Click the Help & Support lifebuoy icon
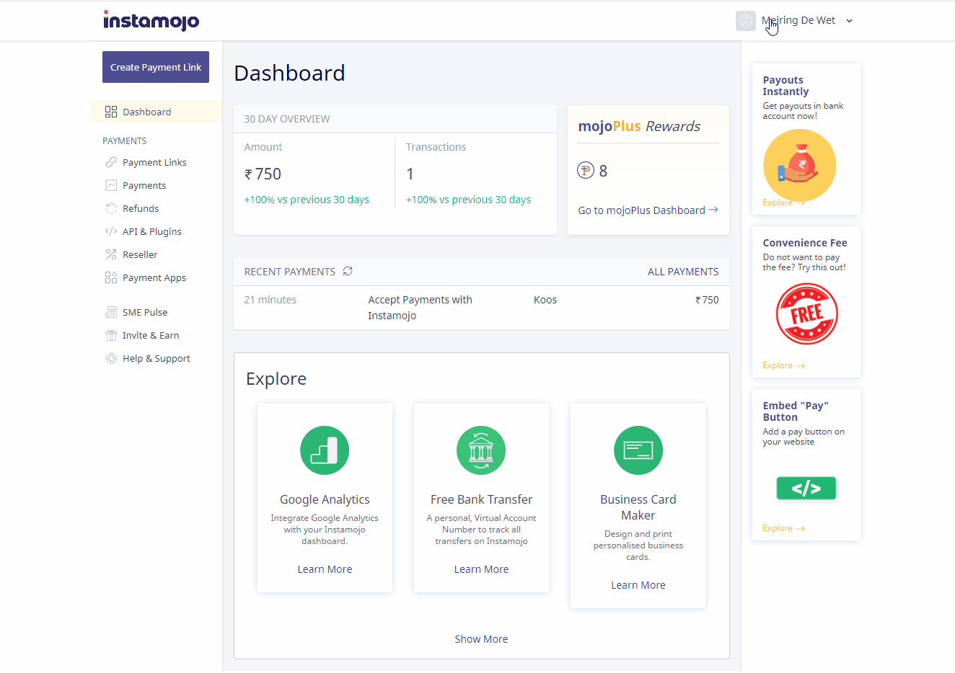 click(111, 358)
